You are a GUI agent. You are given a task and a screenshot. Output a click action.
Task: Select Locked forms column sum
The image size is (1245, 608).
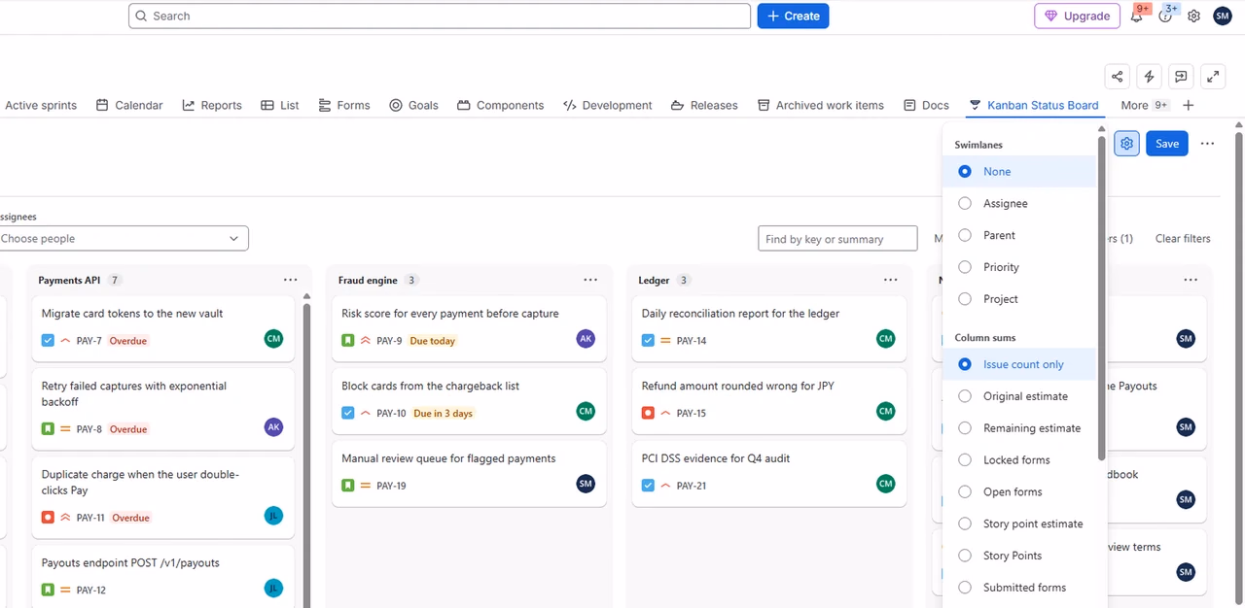point(1019,459)
